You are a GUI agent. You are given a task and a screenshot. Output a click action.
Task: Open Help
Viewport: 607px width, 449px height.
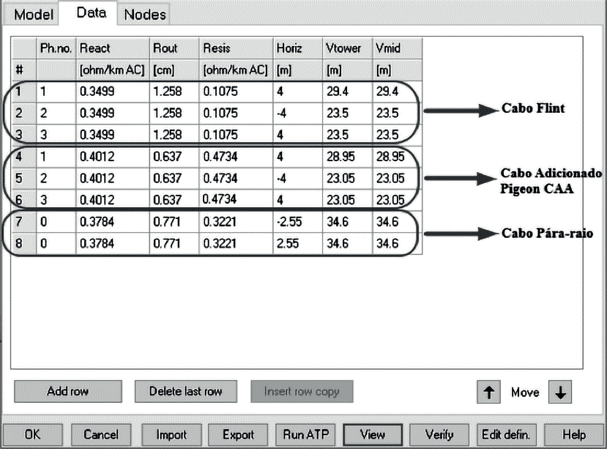pos(574,434)
